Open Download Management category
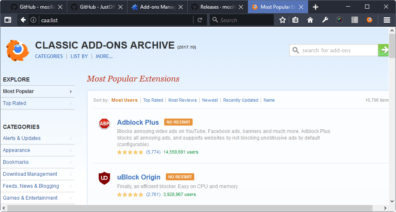Screen dimensions: 396x212 click(38, 174)
